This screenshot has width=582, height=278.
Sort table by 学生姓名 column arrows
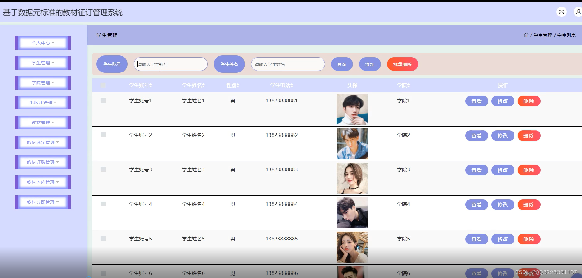click(x=203, y=85)
